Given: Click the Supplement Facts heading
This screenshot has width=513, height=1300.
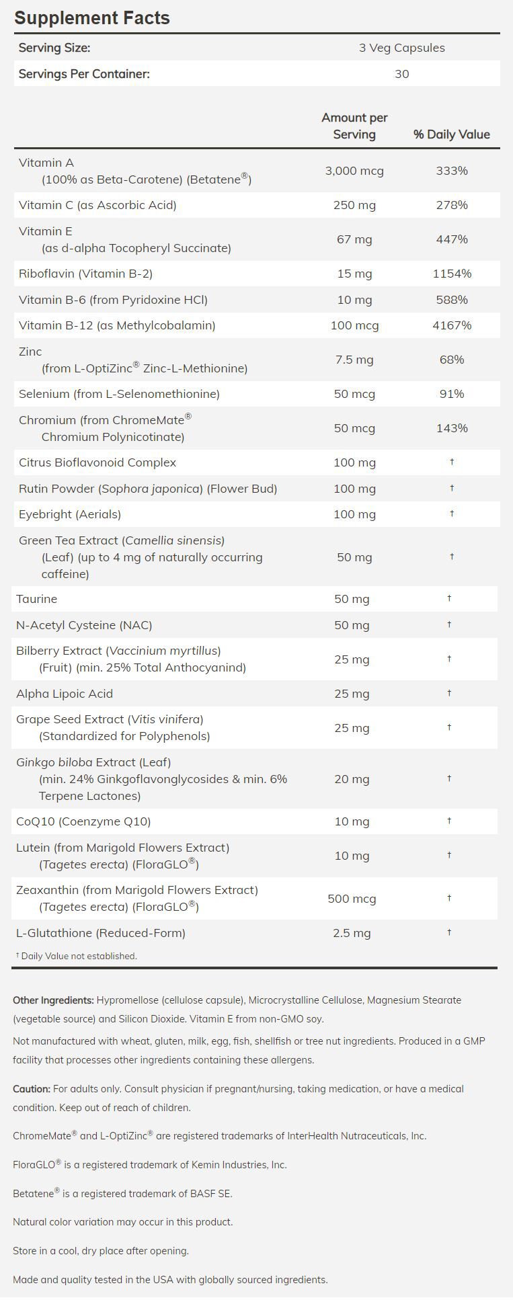Looking at the screenshot, I should point(92,18).
